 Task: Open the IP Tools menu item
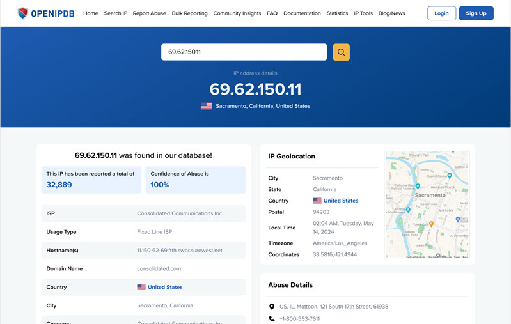point(363,13)
